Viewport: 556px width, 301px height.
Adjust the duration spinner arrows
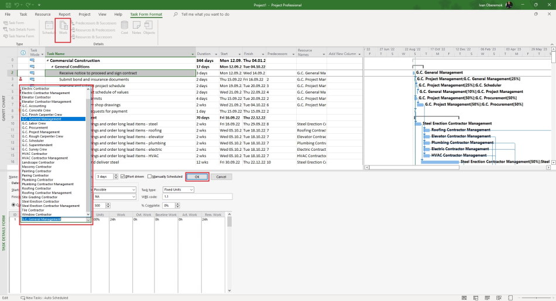click(x=116, y=177)
